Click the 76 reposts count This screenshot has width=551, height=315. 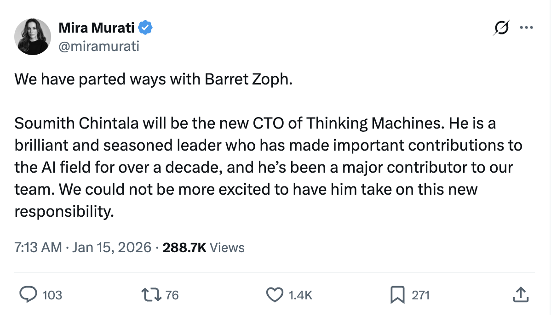click(172, 295)
